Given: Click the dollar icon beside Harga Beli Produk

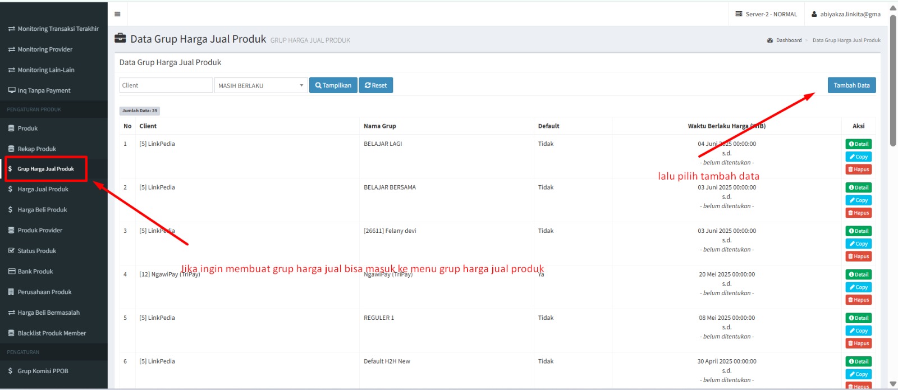Looking at the screenshot, I should pos(10,210).
